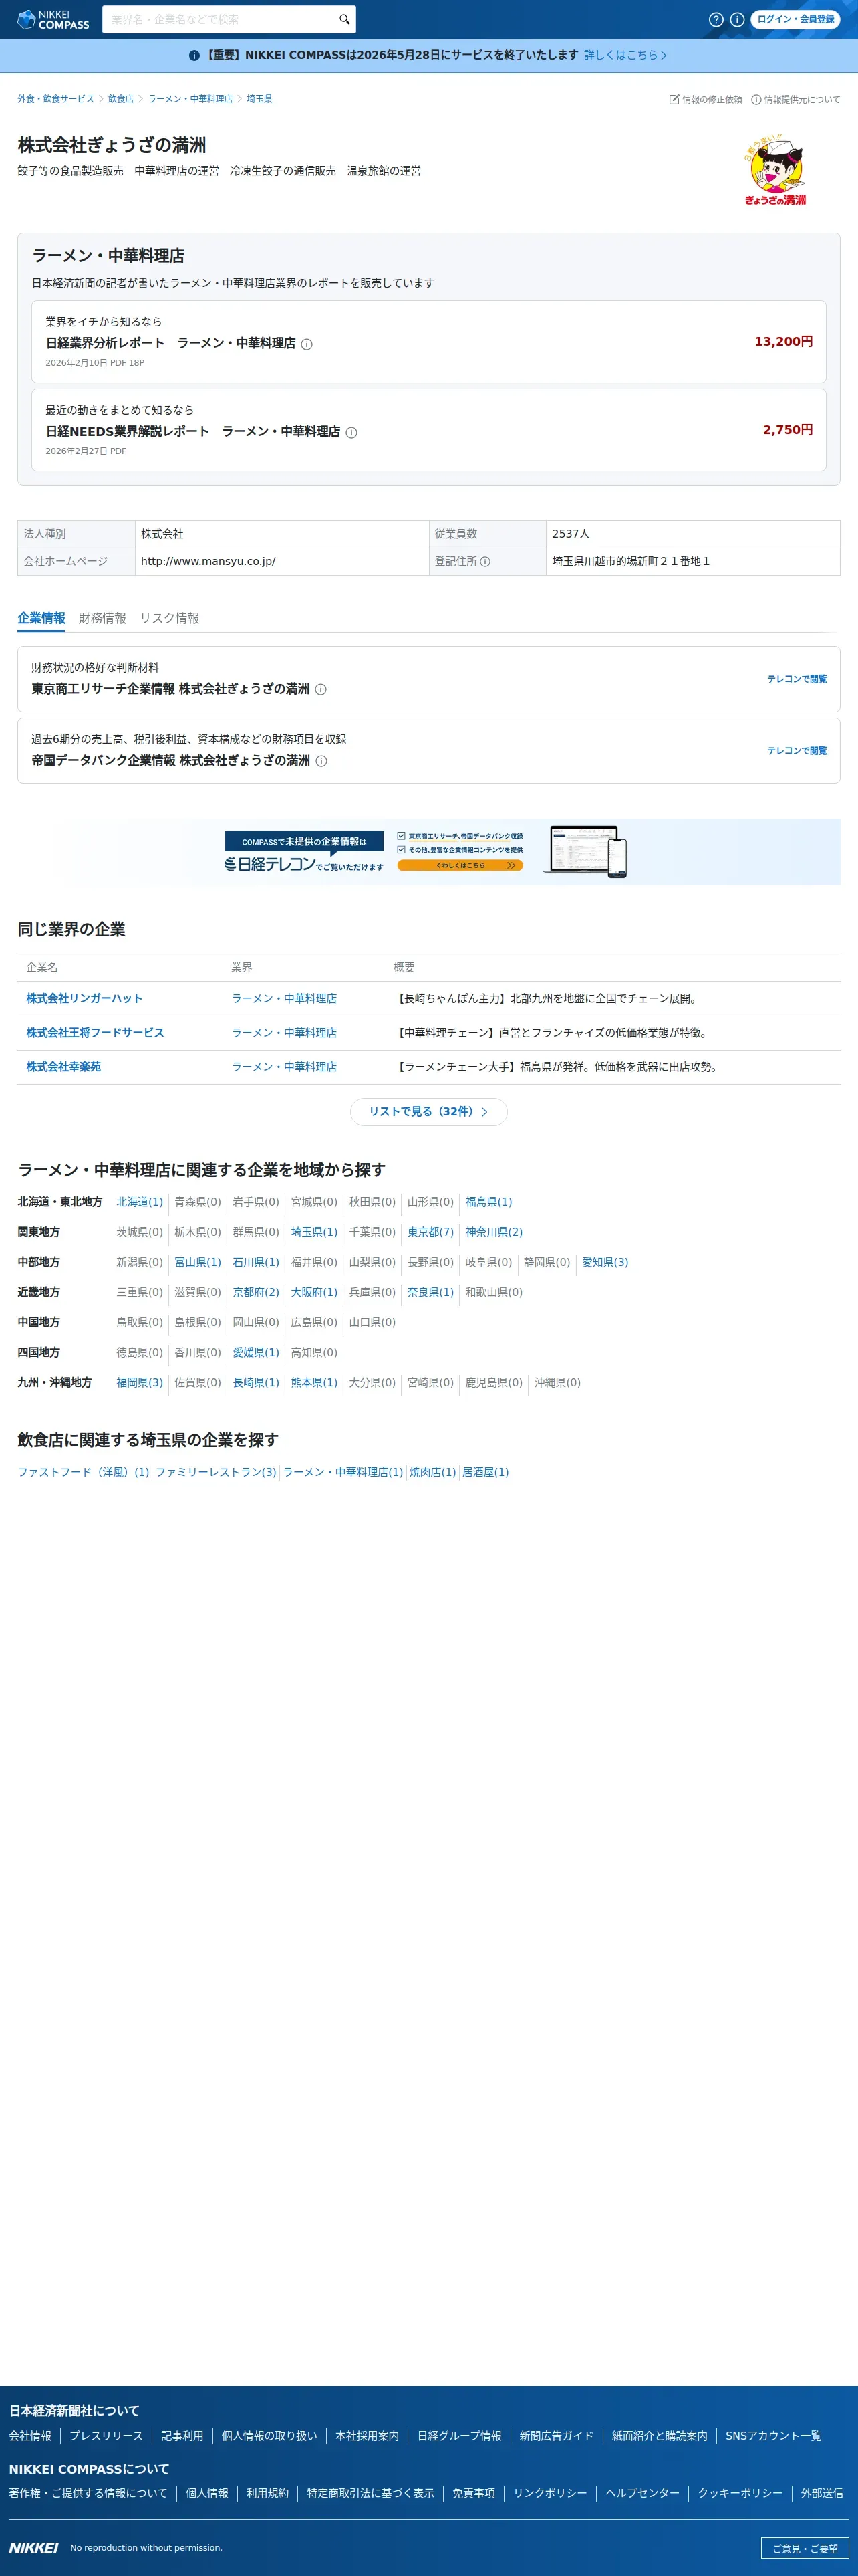Click the edit icon for 情報の修正依頼
This screenshot has height=2576, width=858.
[x=674, y=100]
